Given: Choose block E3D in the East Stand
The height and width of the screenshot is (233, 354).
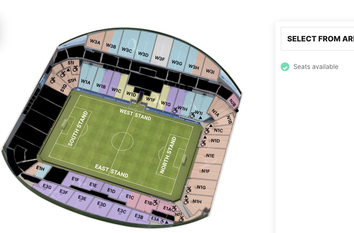Looking at the screenshot, I should pyautogui.click(x=102, y=204).
